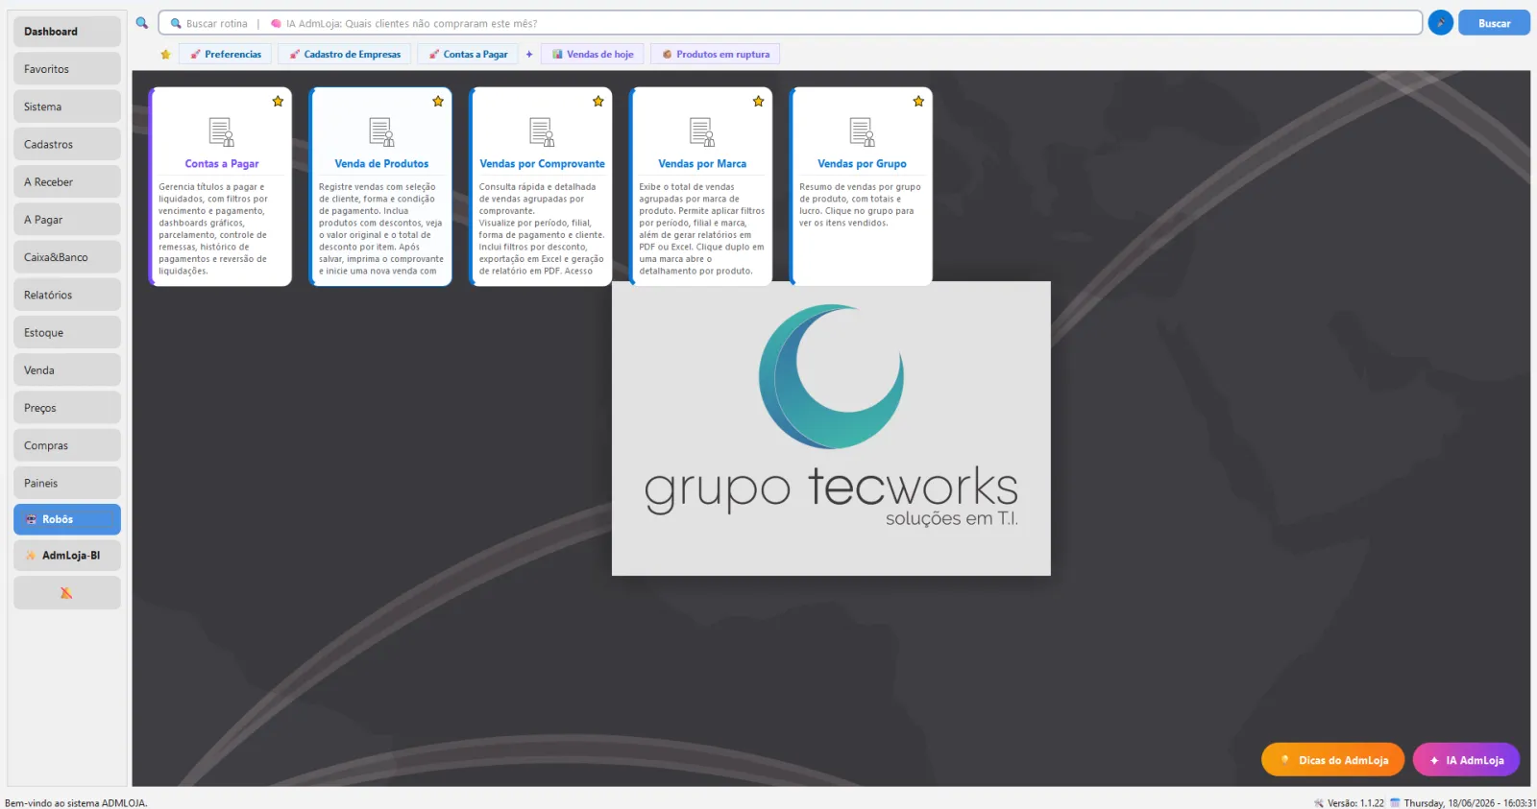Toggle favorite star on Vendas por Marca card

(x=758, y=101)
